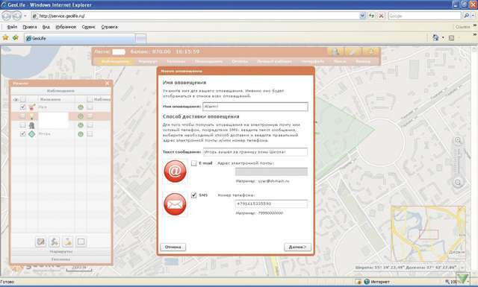This screenshot has width=478, height=287.
Task: Click the red square geozone icon in Режим panel
Action: 81,242
